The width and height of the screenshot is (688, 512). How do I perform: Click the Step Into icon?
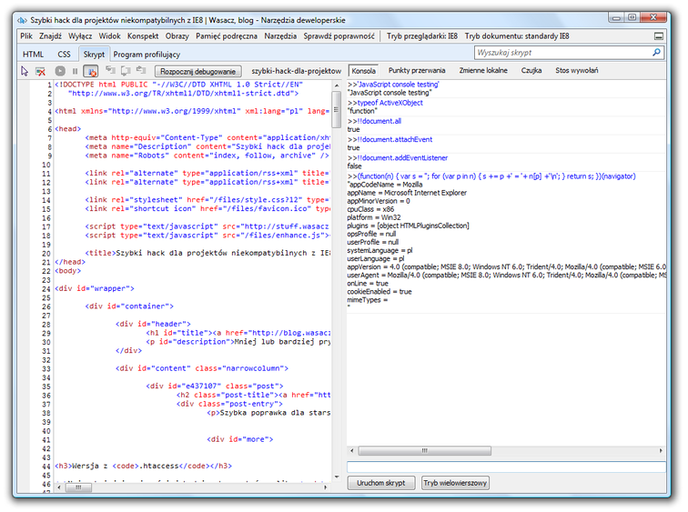[110, 71]
